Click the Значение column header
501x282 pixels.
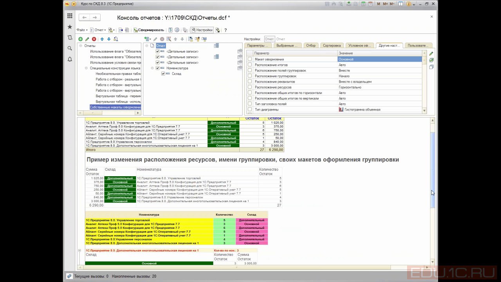tap(380, 53)
